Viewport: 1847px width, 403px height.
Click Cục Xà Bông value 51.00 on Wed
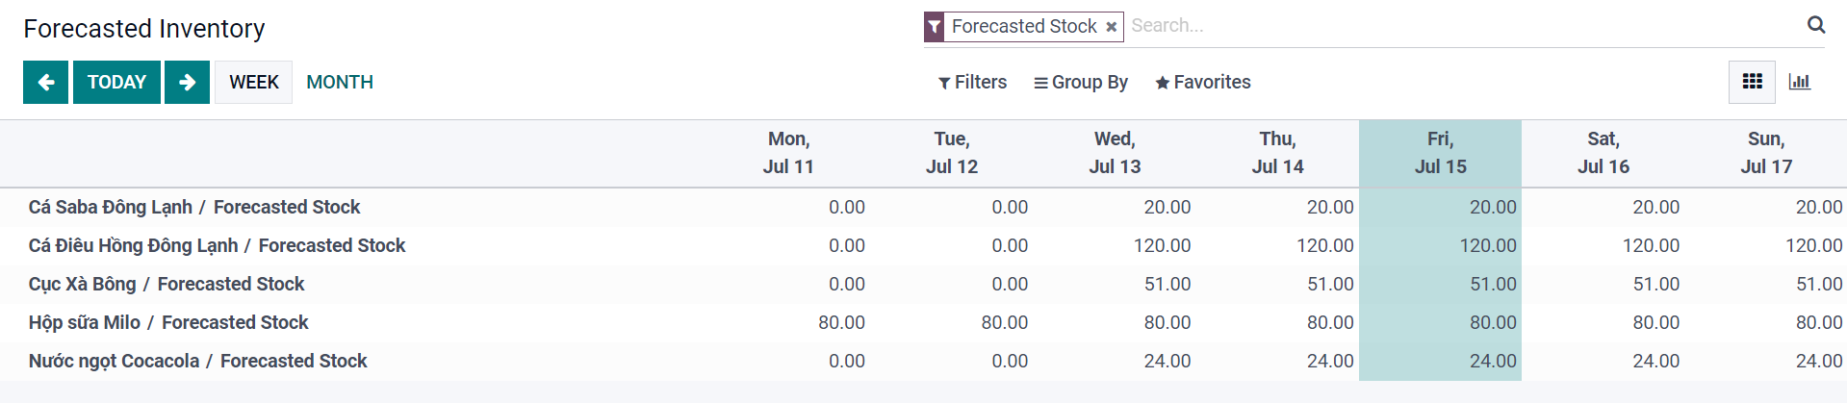click(x=1167, y=285)
